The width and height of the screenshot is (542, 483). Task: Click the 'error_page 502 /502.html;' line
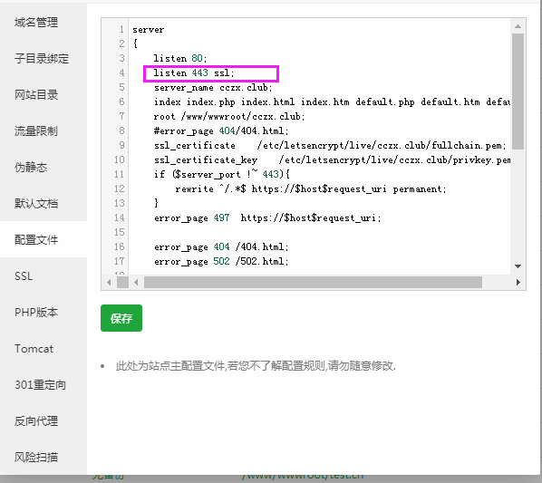click(221, 261)
